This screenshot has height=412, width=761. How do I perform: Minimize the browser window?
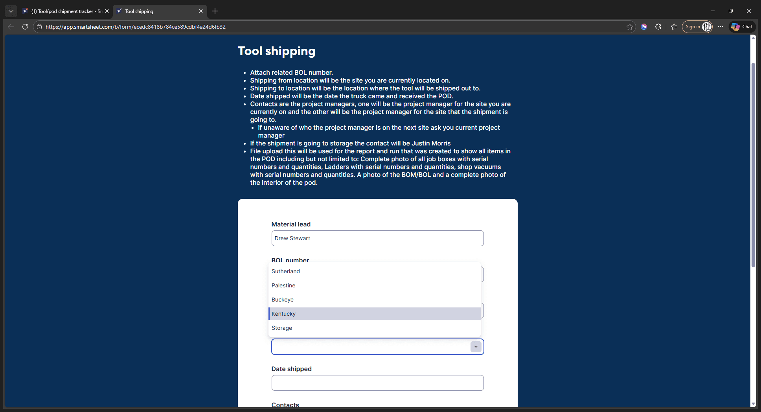[713, 11]
